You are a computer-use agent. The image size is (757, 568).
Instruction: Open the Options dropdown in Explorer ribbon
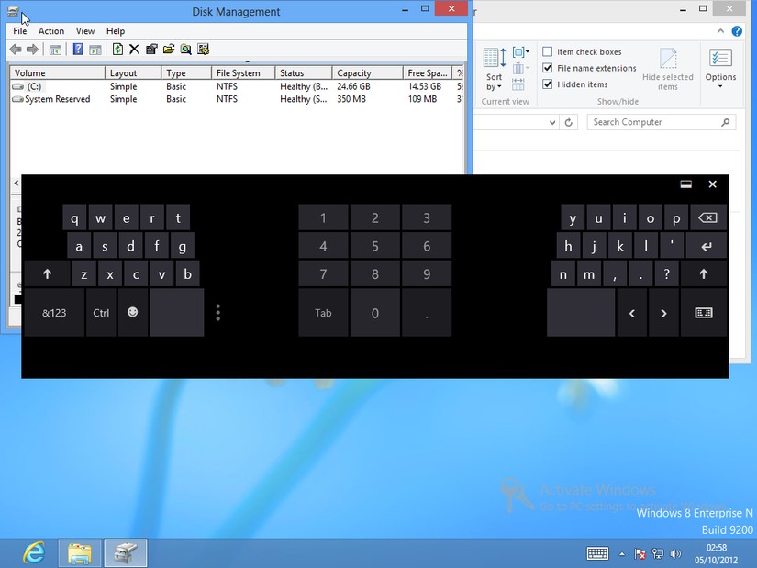coord(720,69)
